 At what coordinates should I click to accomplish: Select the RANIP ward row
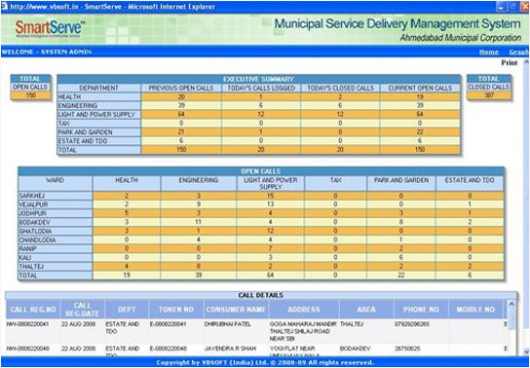tap(261, 249)
